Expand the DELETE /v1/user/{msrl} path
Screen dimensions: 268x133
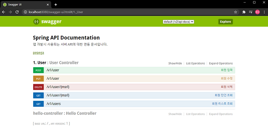point(58,87)
